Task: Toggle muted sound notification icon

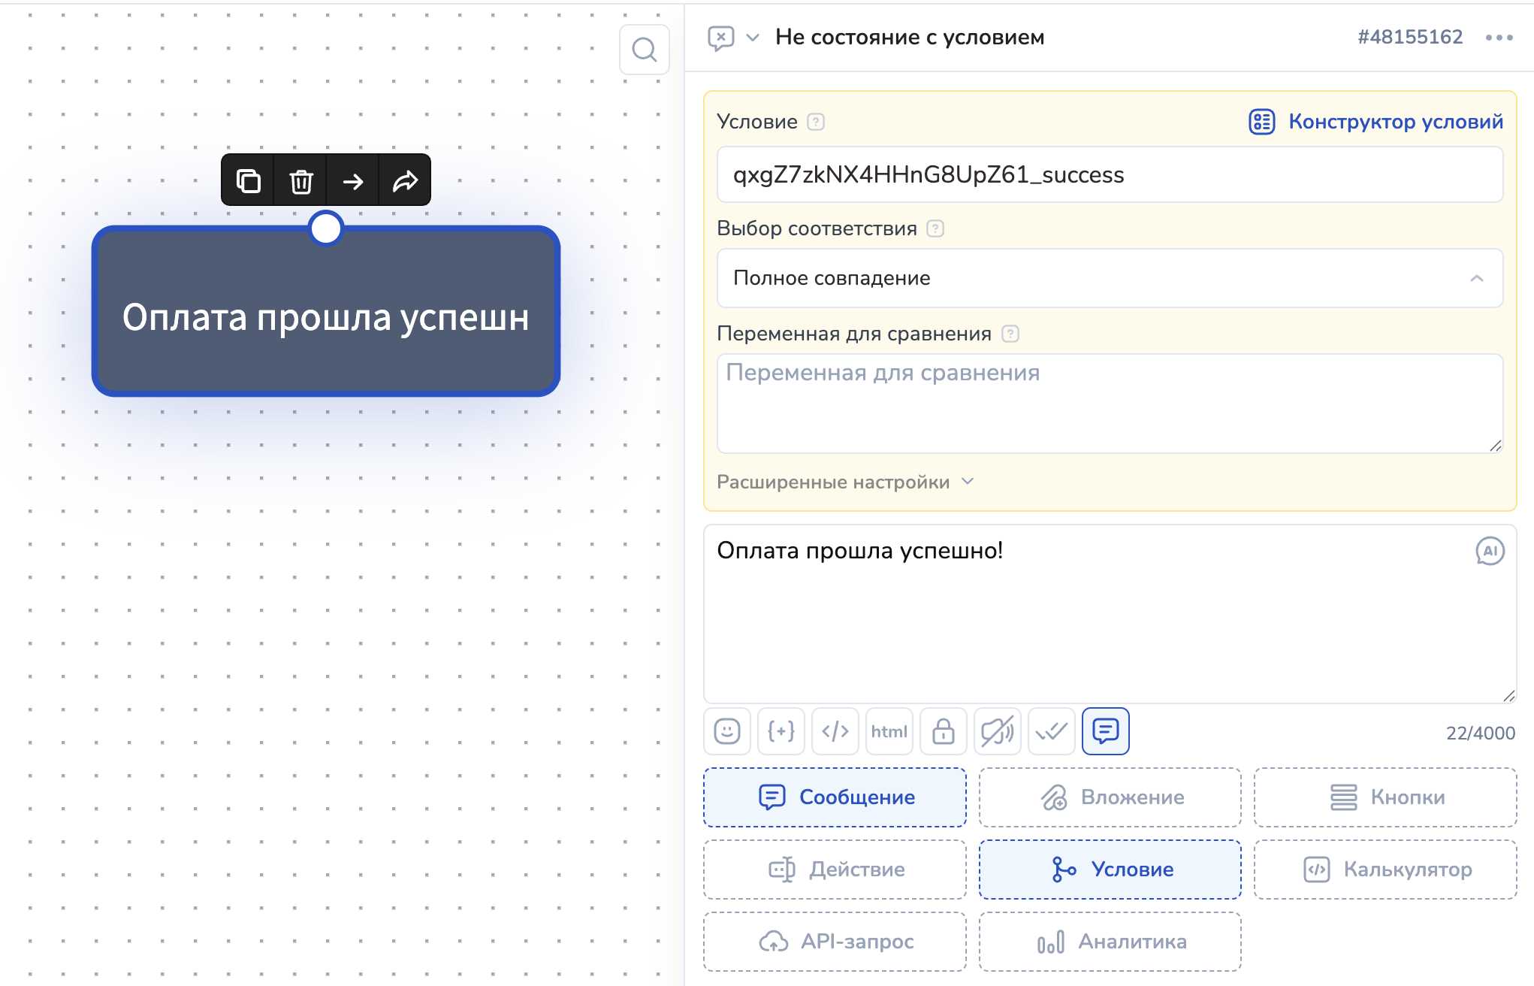Action: click(997, 731)
